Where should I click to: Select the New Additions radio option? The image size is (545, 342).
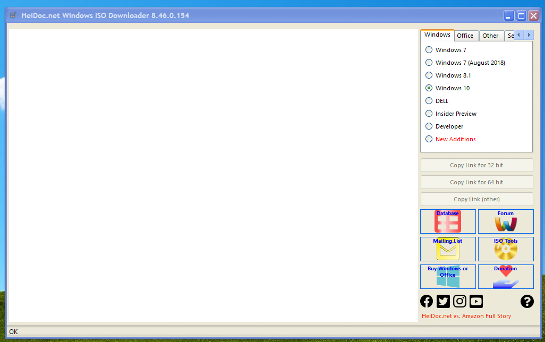451,139
